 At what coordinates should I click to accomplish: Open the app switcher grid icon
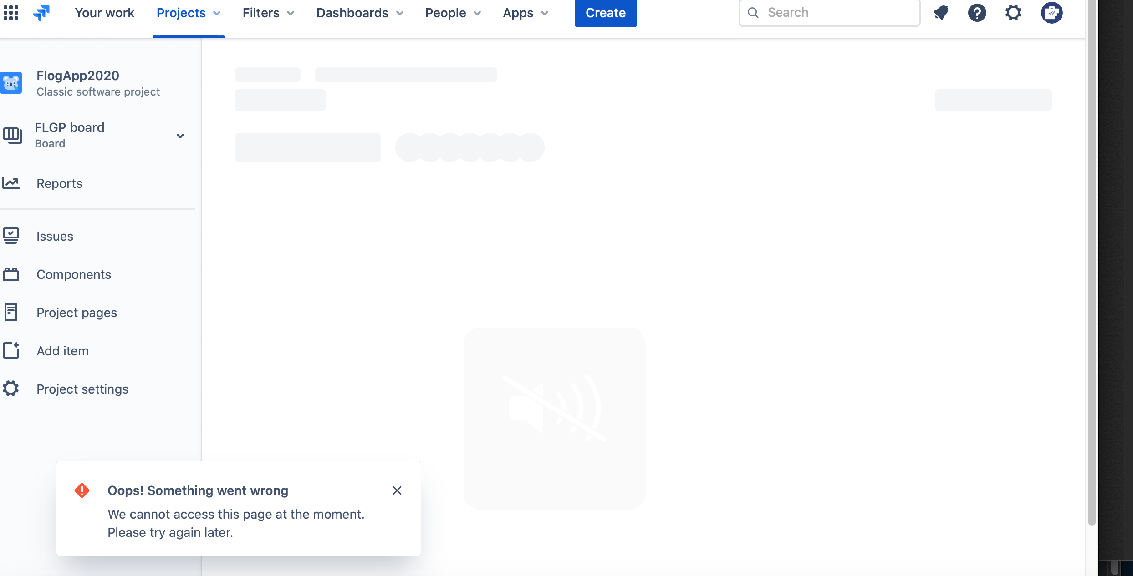(x=11, y=13)
